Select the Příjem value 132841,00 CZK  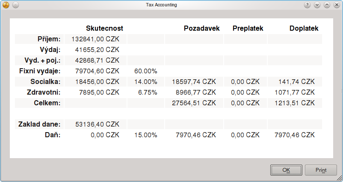95,39
